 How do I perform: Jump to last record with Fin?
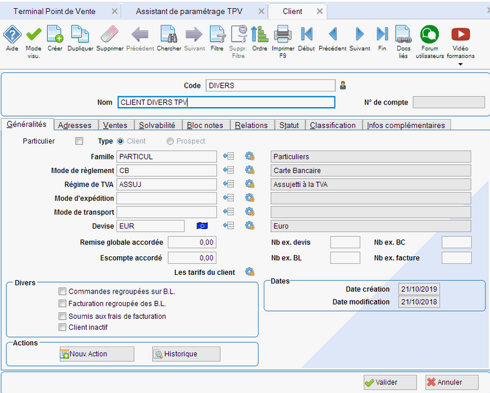point(382,34)
